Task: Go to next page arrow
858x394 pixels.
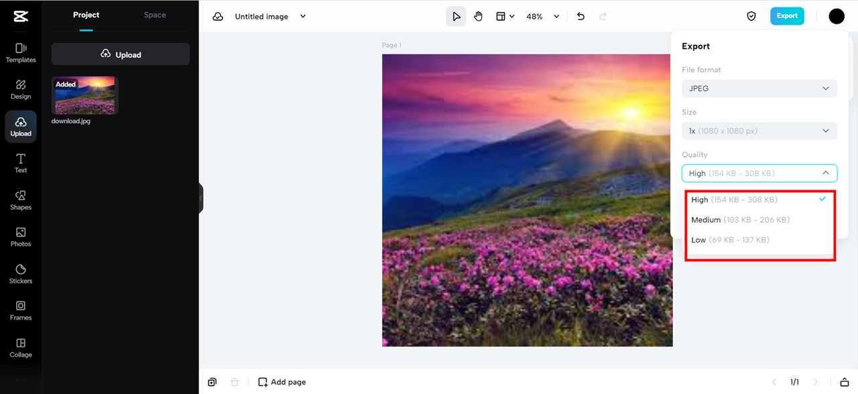Action: (816, 382)
